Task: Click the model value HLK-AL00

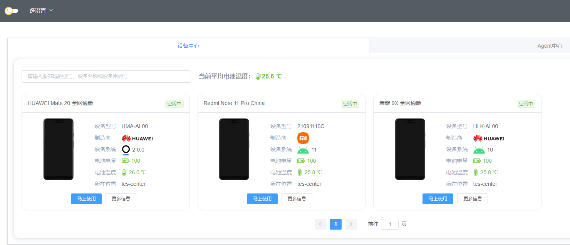Action: [x=486, y=126]
